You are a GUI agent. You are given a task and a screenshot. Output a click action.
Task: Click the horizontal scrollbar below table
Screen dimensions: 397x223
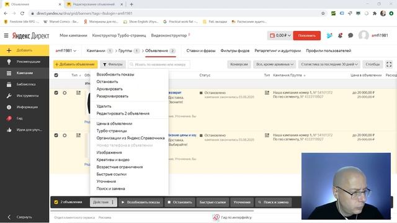[x=152, y=211]
